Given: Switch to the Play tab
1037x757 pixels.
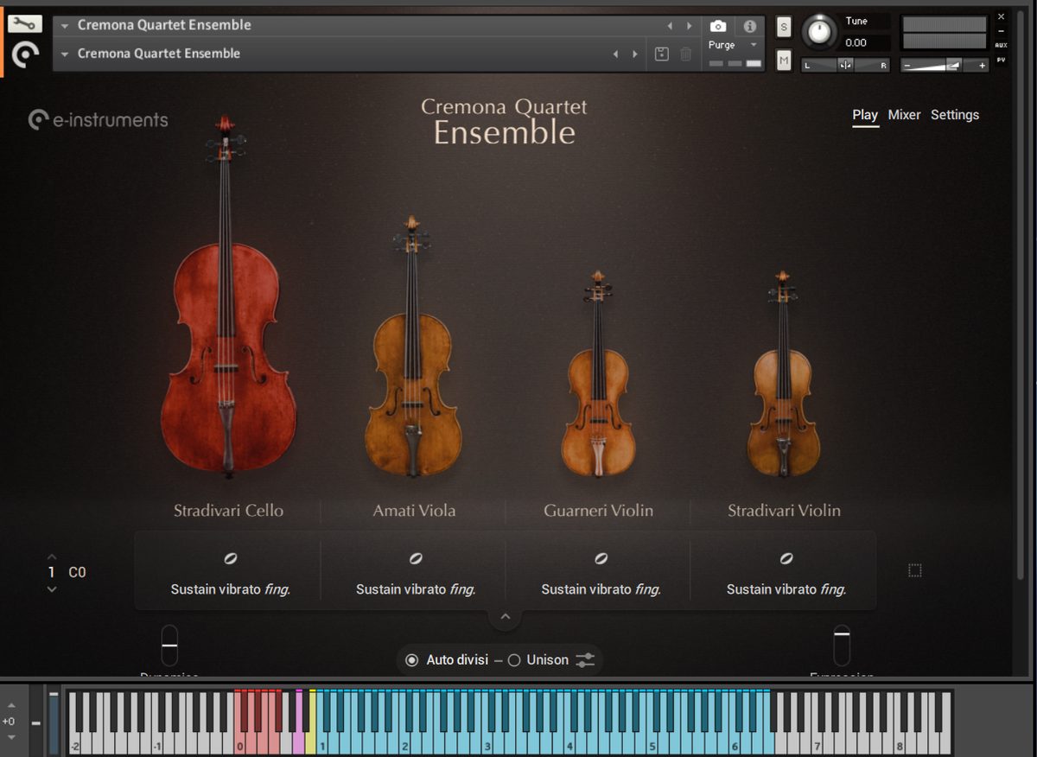Looking at the screenshot, I should [865, 115].
